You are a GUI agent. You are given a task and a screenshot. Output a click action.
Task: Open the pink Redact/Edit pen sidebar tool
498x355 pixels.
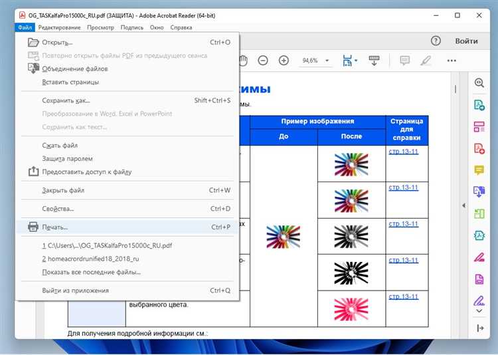point(479,257)
